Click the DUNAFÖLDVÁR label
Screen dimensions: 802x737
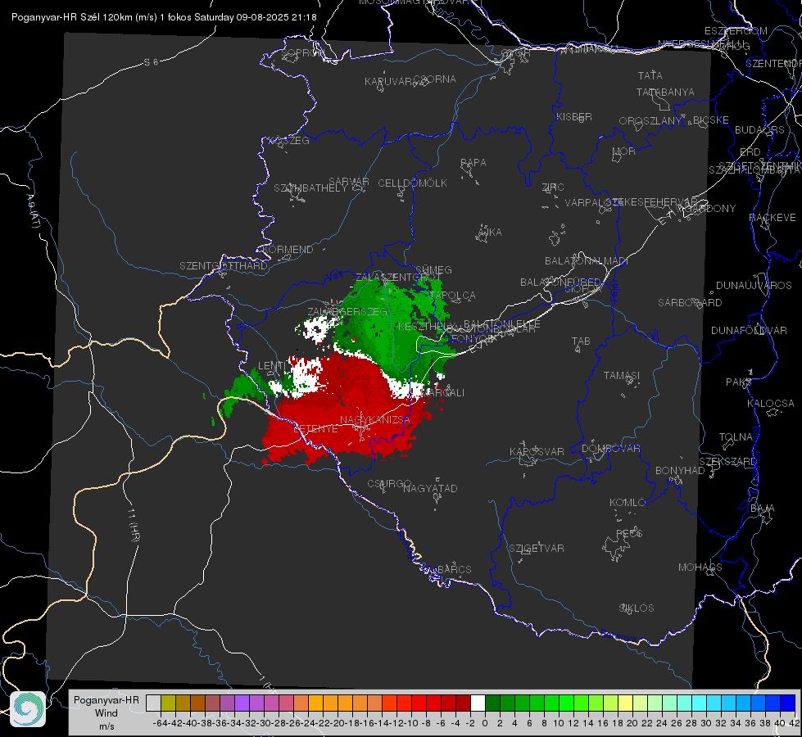pos(749,331)
